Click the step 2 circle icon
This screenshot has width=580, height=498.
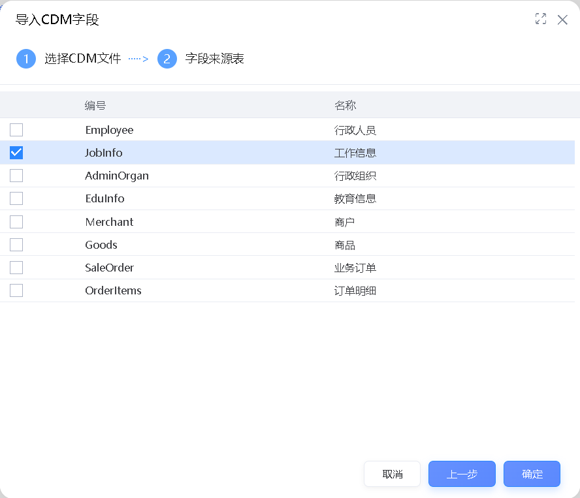tap(167, 58)
